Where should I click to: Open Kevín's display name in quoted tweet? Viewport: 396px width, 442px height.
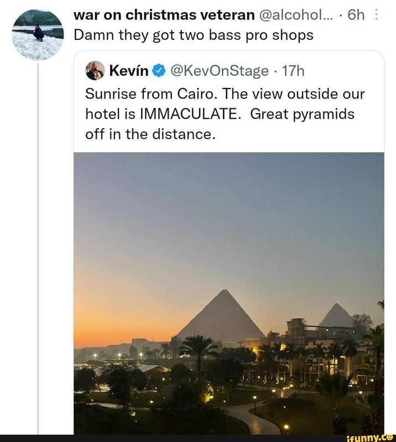(x=129, y=71)
